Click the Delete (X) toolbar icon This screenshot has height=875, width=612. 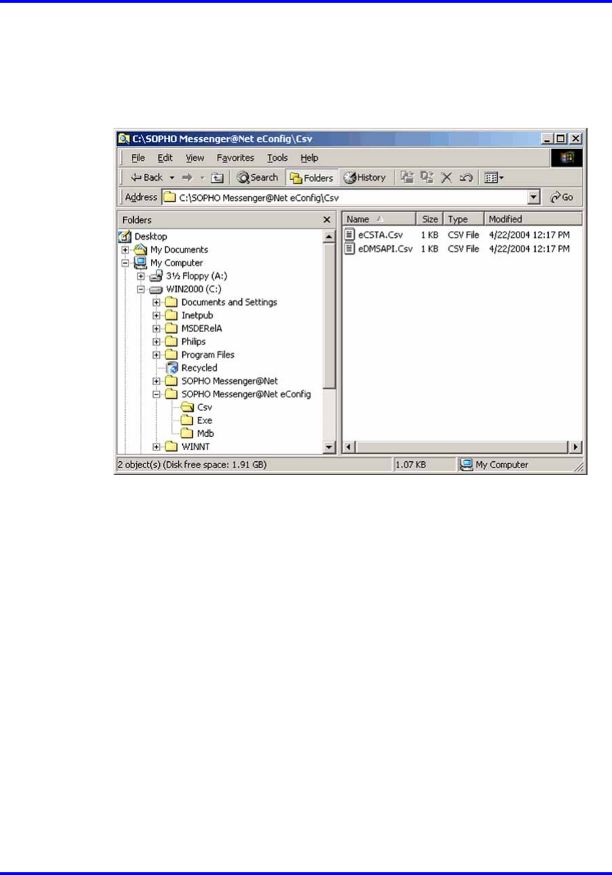tap(446, 177)
